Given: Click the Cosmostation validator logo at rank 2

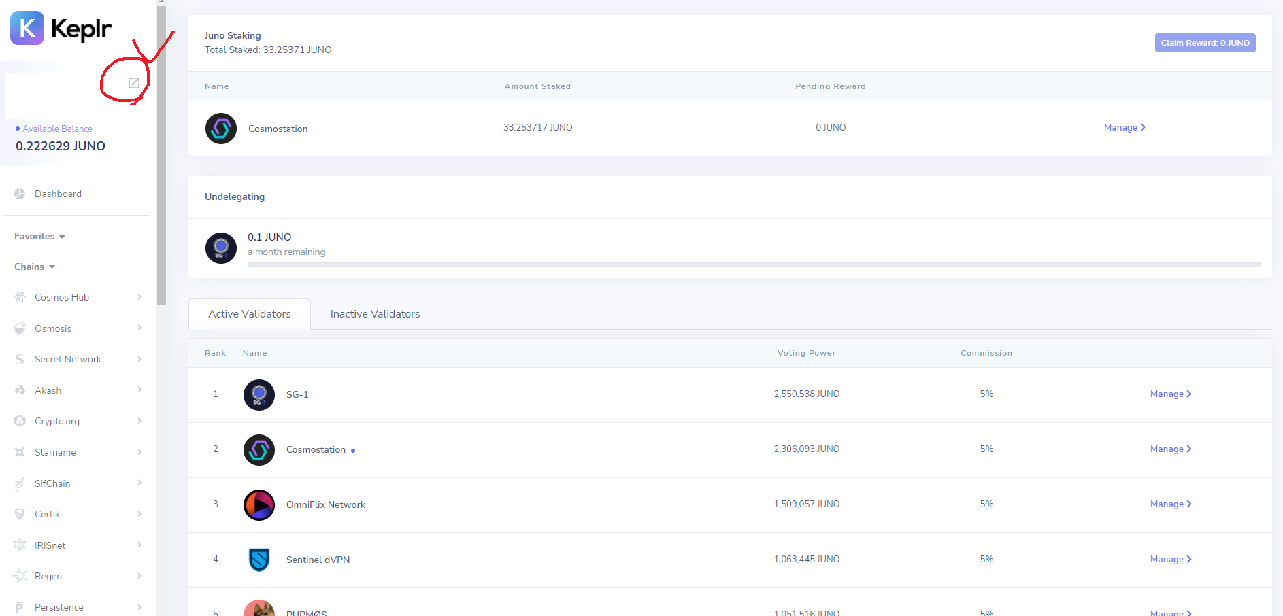Looking at the screenshot, I should [x=259, y=450].
